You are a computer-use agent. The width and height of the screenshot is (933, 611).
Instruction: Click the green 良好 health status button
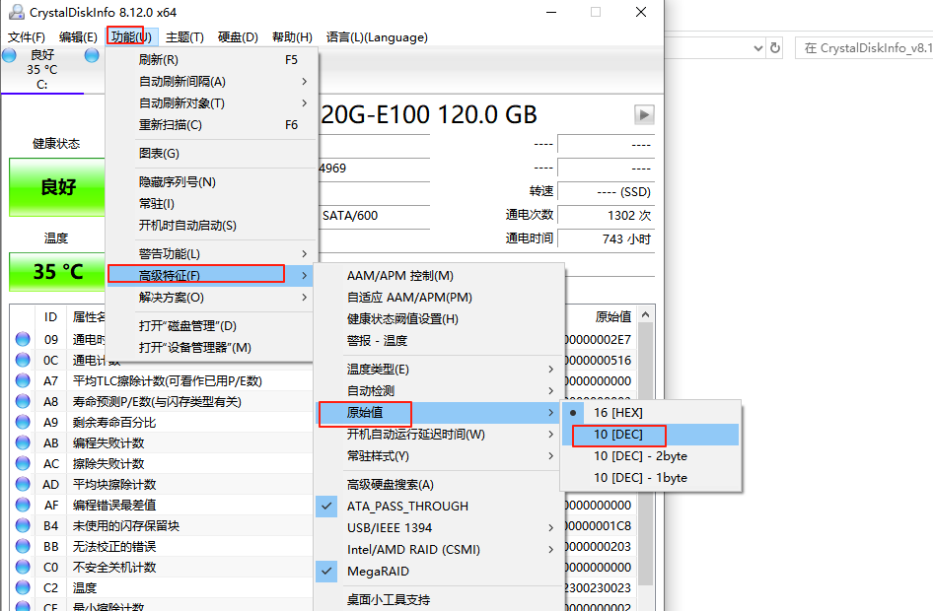57,187
